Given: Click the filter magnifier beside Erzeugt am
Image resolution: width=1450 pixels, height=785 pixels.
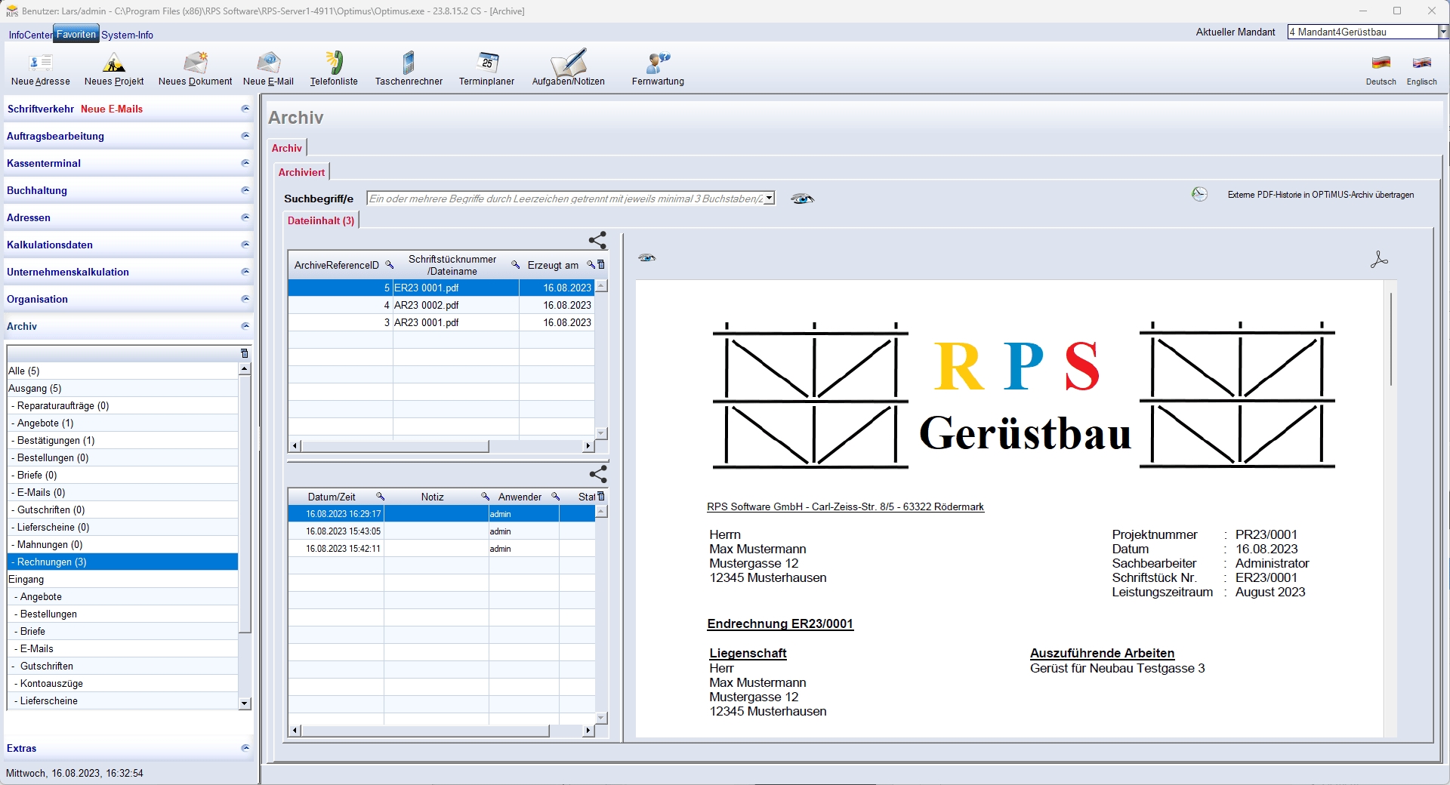Looking at the screenshot, I should pos(591,265).
